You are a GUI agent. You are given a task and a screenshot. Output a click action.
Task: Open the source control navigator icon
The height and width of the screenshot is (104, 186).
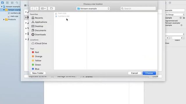click(x=7, y=3)
